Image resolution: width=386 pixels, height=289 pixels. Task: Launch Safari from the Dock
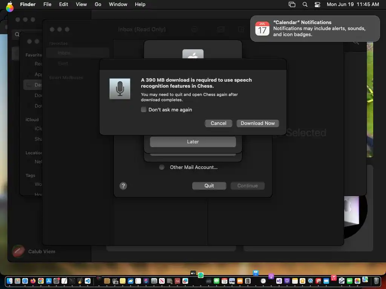coord(25,281)
